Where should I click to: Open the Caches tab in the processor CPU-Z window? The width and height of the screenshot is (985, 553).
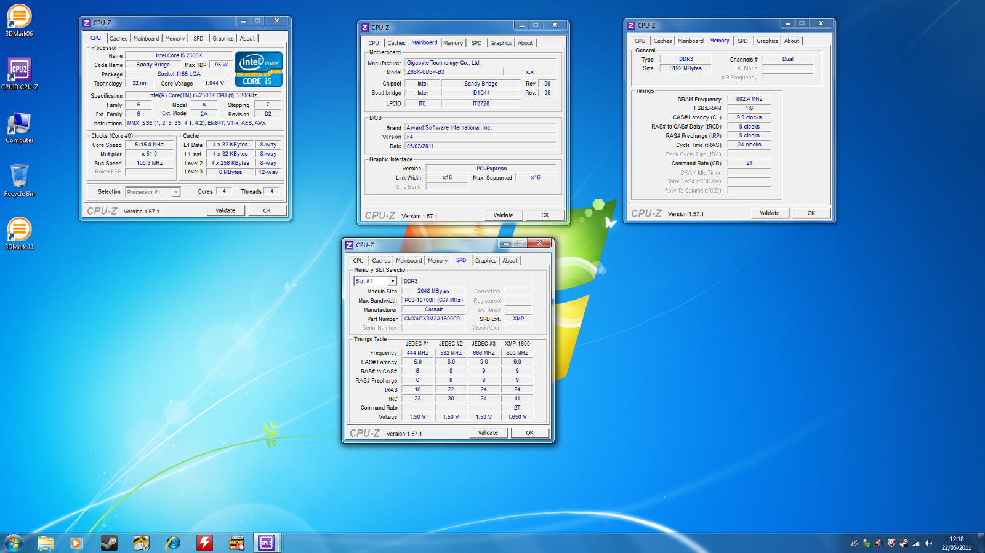[x=118, y=38]
